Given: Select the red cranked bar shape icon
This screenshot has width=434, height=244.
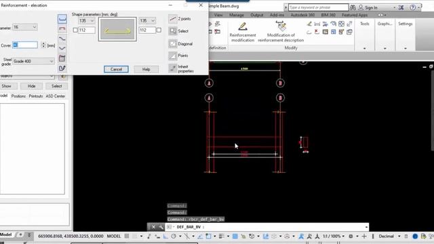Looking at the screenshot, I should [62, 28].
